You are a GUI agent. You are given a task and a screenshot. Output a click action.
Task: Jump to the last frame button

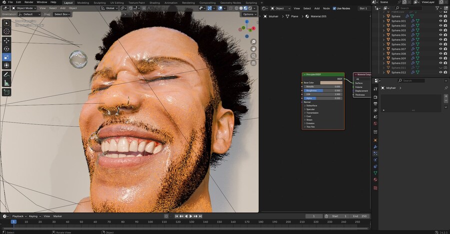click(200, 216)
